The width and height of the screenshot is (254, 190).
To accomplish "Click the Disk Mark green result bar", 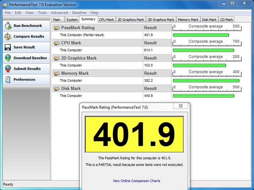I will point(204,96).
